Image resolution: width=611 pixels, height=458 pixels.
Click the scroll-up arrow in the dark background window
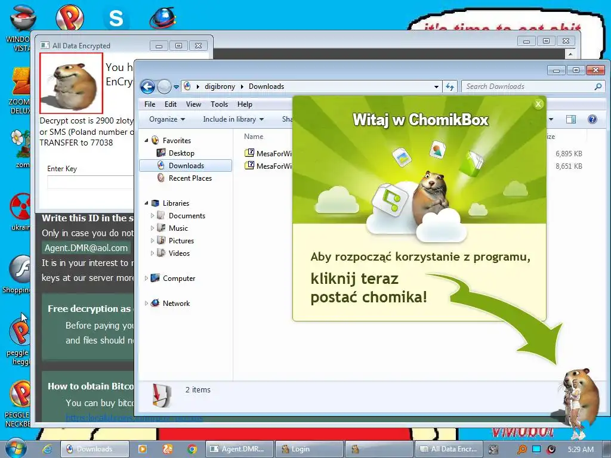point(570,54)
